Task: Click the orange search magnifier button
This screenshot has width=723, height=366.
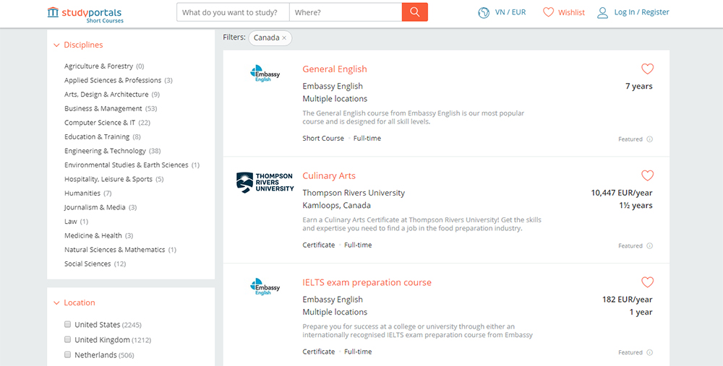Action: (414, 12)
